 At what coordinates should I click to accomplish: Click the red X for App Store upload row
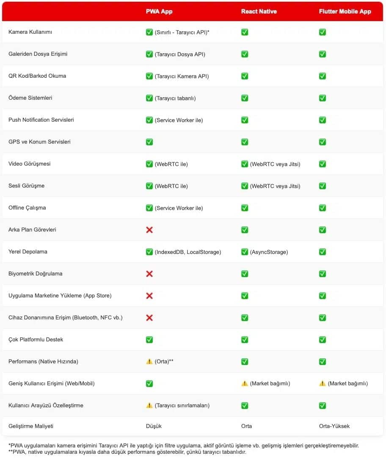click(x=149, y=296)
